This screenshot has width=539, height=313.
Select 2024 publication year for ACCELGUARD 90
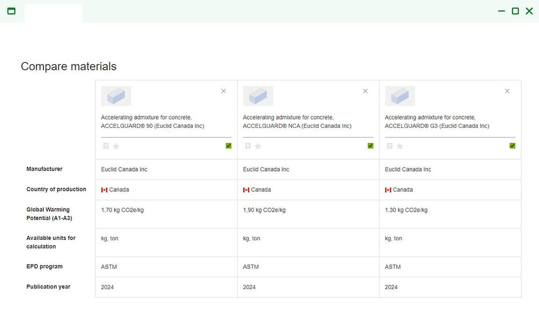tap(107, 287)
